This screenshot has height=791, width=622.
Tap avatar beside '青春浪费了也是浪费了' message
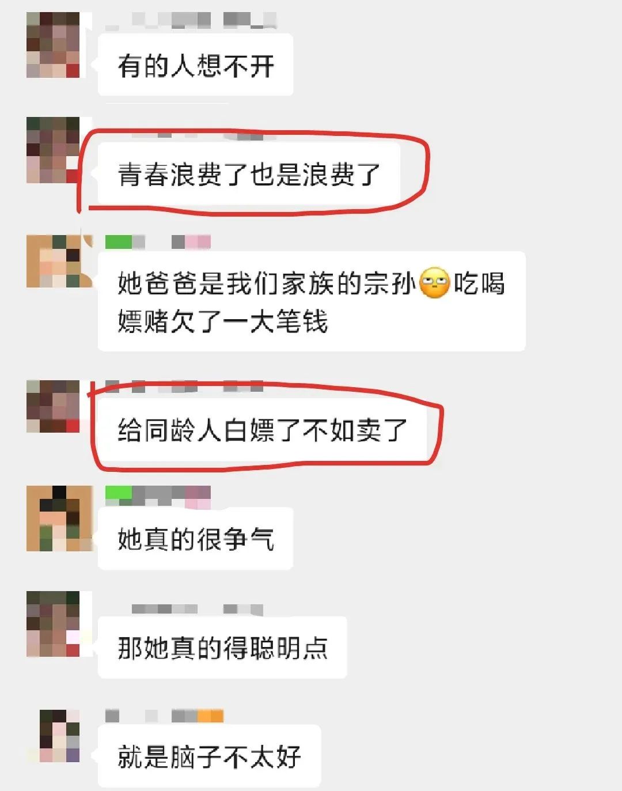point(53,150)
